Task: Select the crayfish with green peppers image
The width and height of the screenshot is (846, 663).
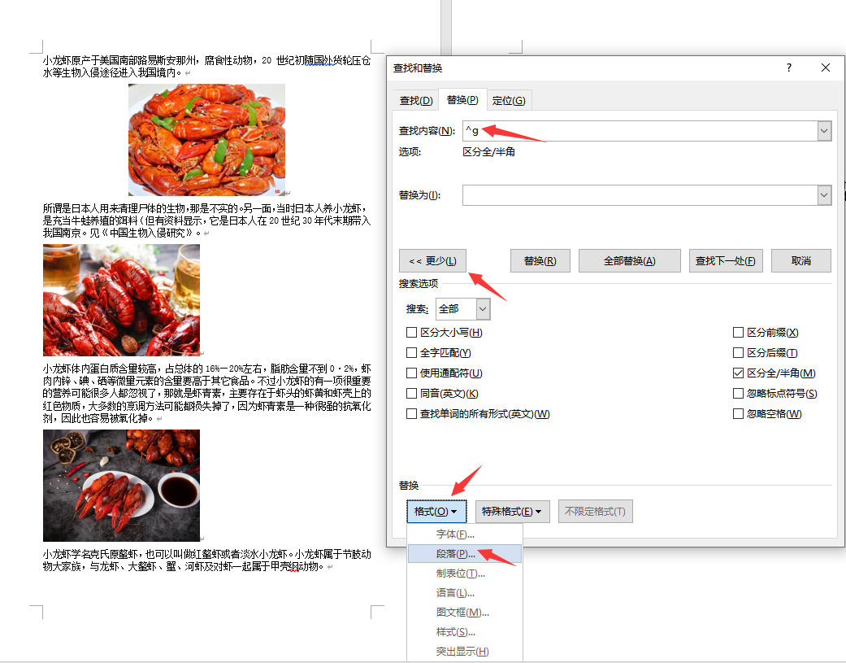Action: coord(206,140)
